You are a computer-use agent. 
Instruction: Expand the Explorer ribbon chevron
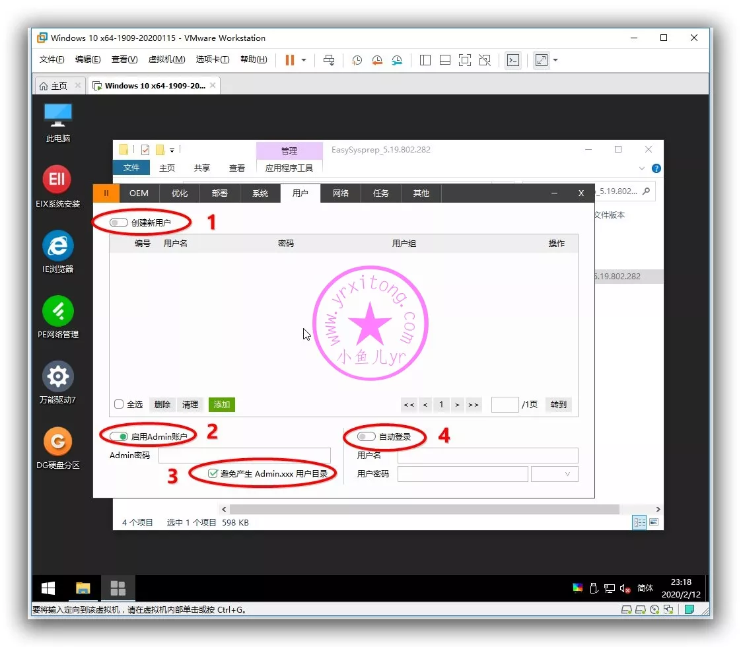642,168
